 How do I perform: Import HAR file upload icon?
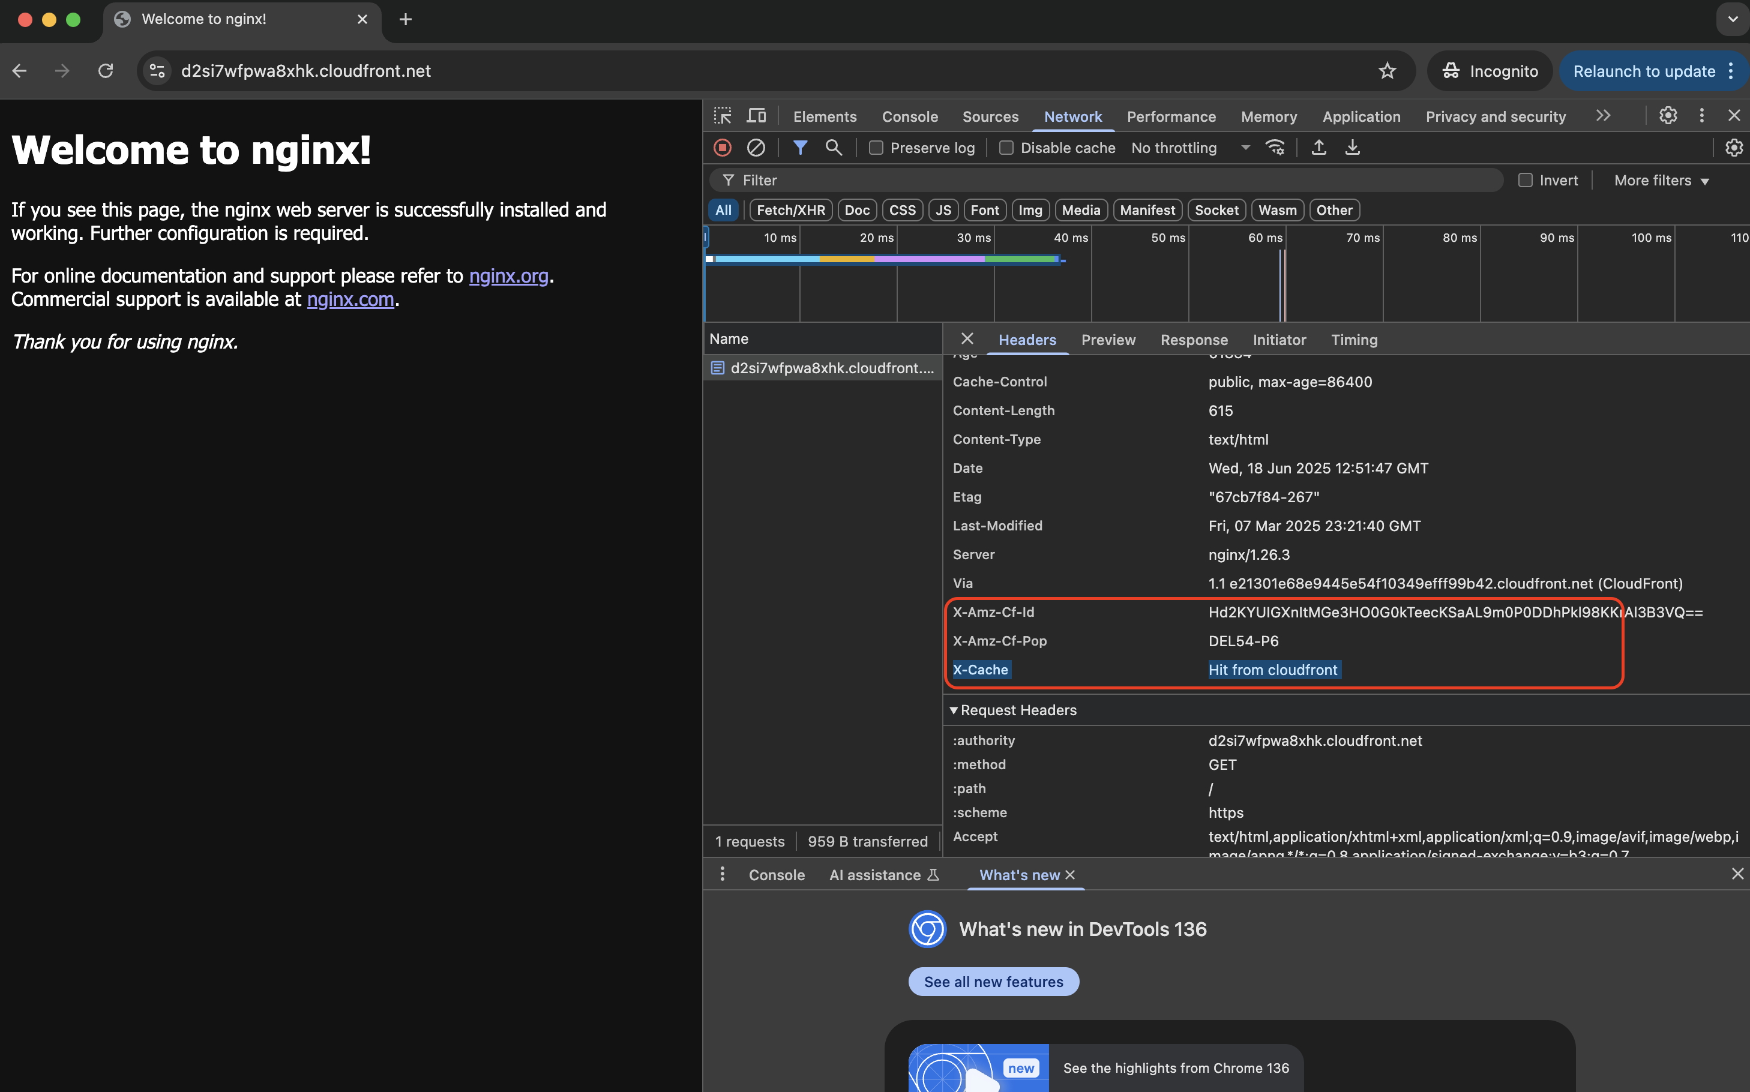[1318, 148]
